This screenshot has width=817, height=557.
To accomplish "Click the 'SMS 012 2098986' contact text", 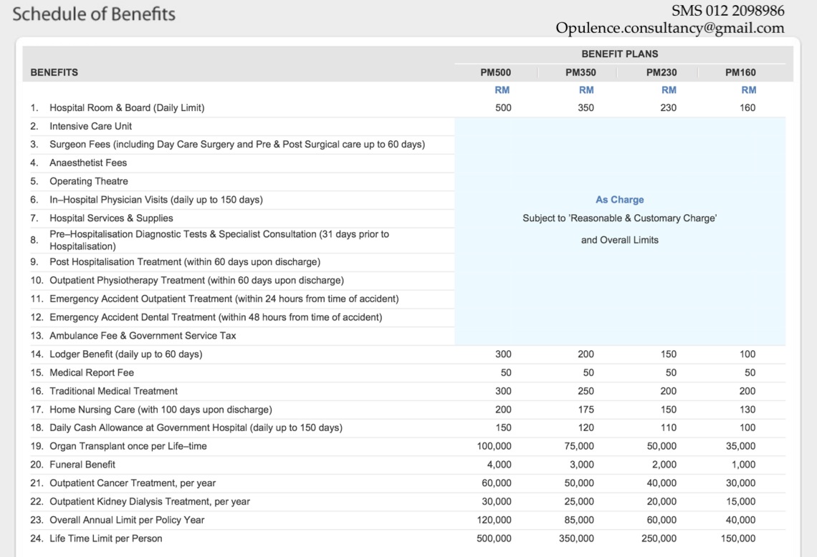I will click(x=728, y=11).
